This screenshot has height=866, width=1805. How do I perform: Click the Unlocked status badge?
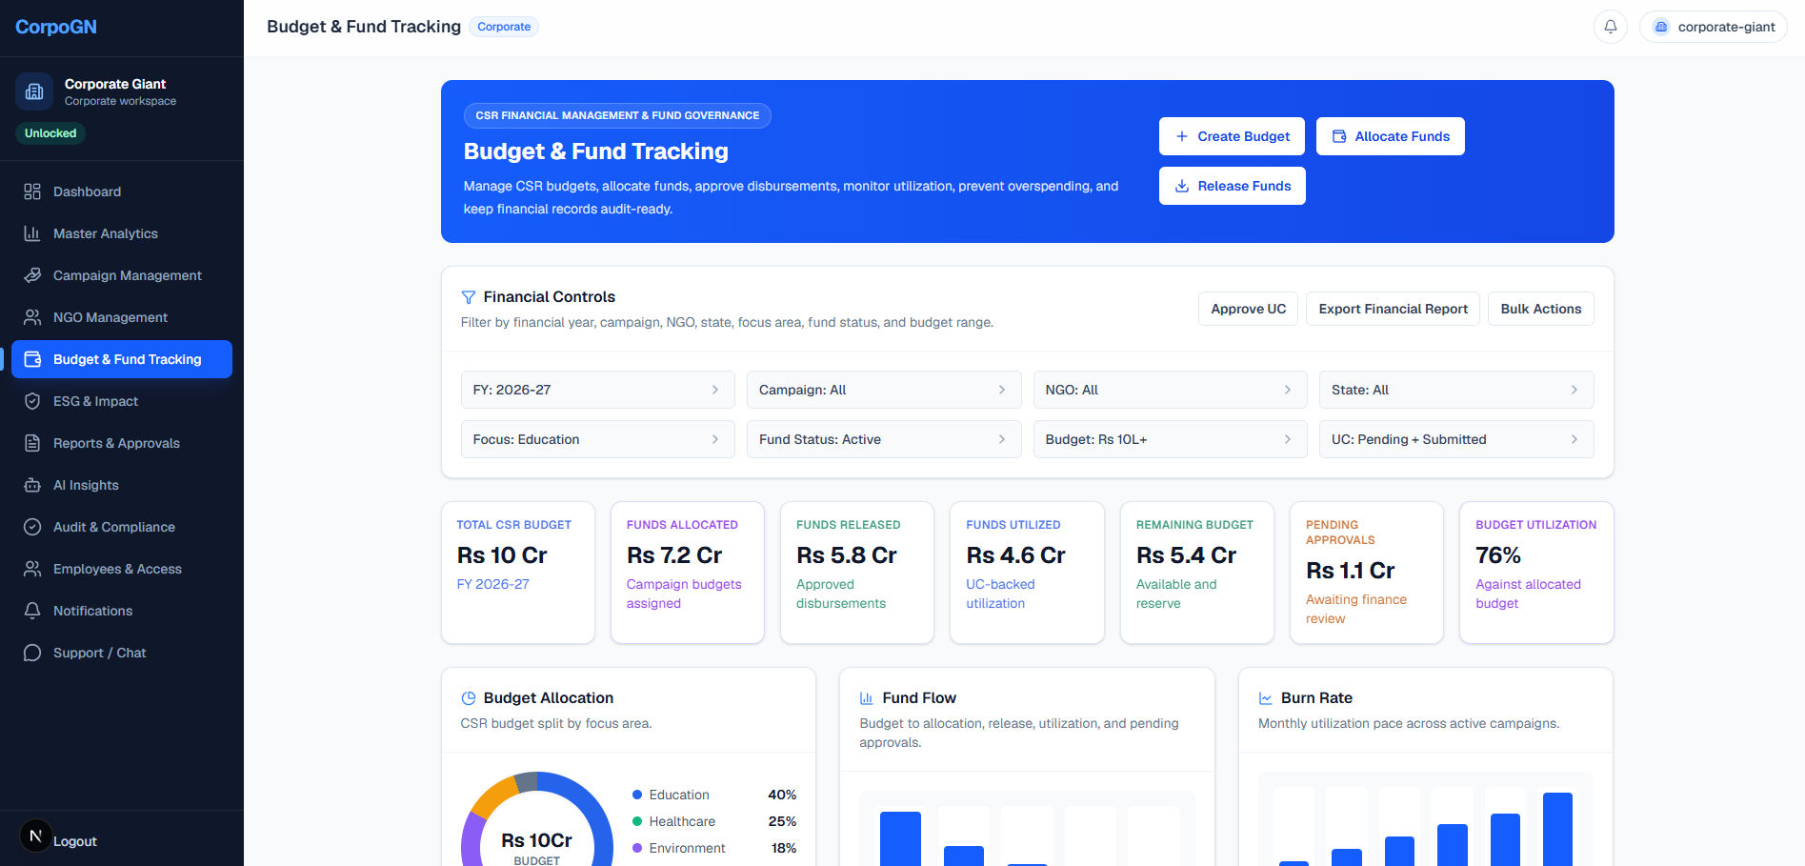50,133
